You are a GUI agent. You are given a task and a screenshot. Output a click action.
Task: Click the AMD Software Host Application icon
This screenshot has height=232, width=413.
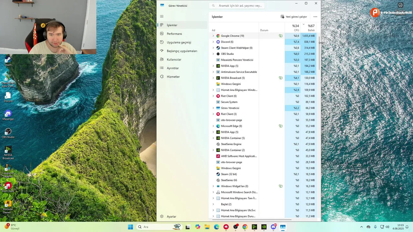218,156
